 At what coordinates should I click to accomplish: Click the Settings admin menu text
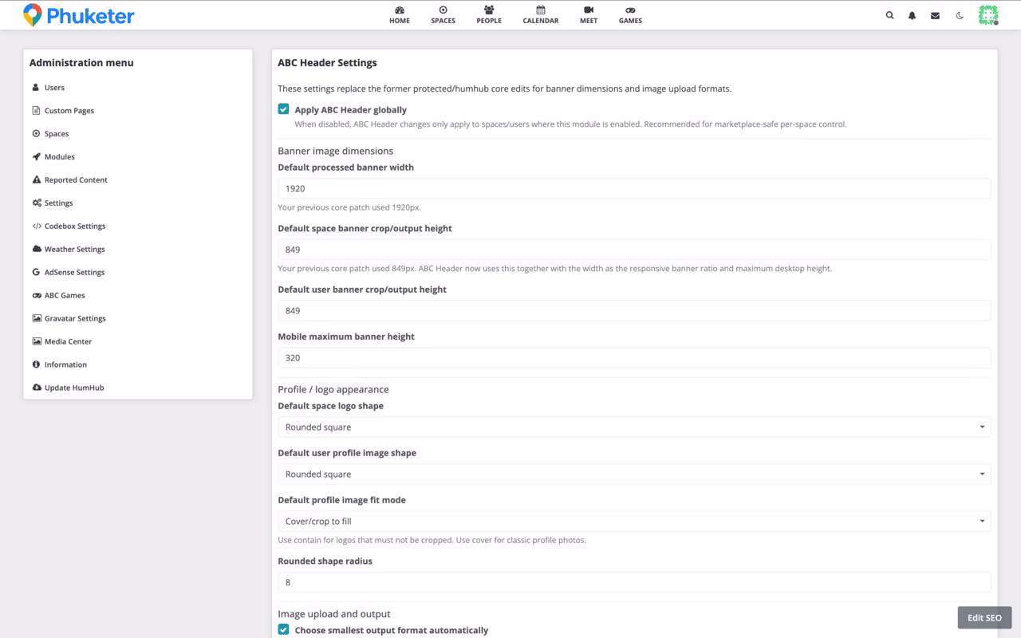click(x=58, y=203)
